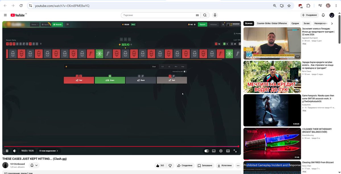The width and height of the screenshot is (341, 174).
Task: Open the Chrome zoom magnifier icon
Action: tap(275, 6)
